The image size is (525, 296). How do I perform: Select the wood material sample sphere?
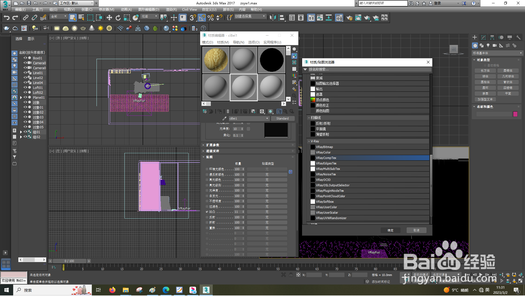216,60
